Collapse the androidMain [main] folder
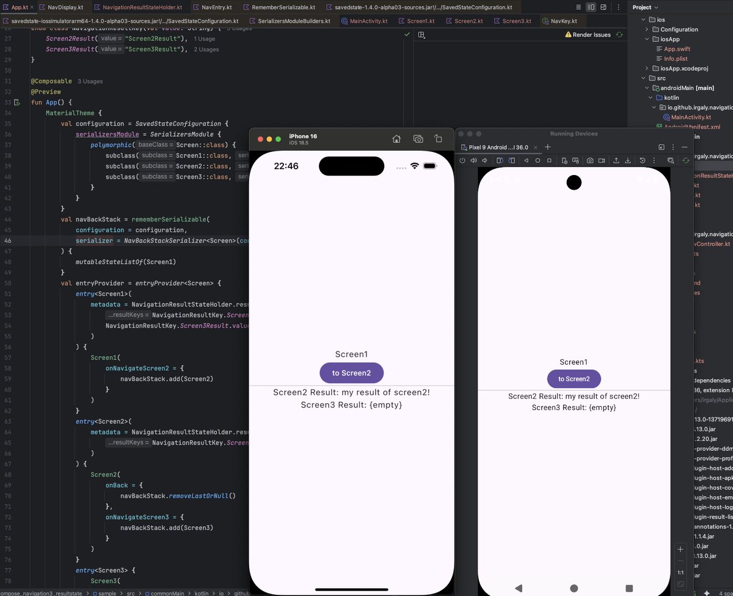This screenshot has height=596, width=733. coord(647,88)
